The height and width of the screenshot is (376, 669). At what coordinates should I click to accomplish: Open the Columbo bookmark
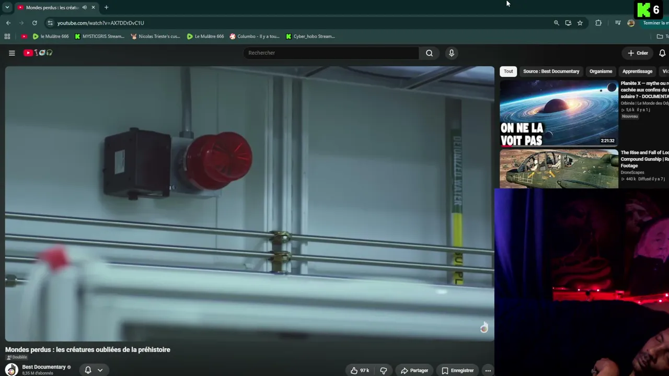[255, 37]
